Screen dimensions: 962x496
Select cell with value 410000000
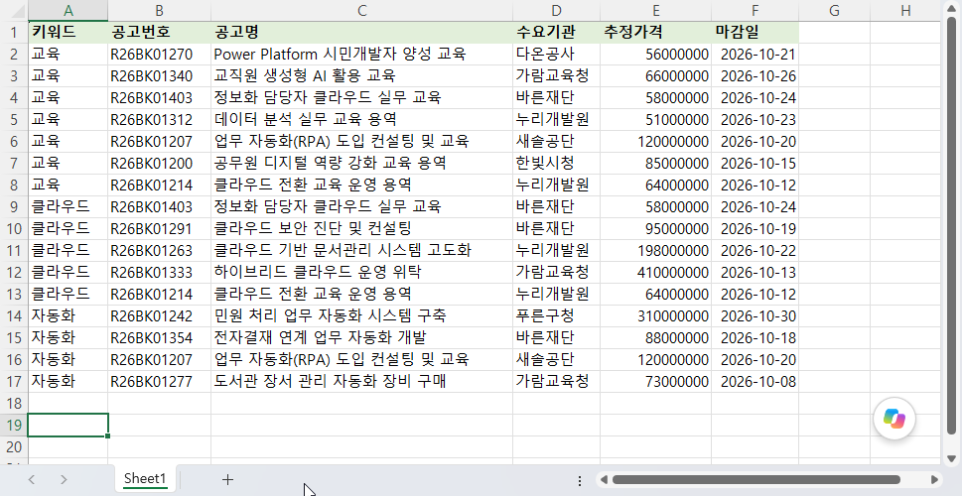click(656, 272)
